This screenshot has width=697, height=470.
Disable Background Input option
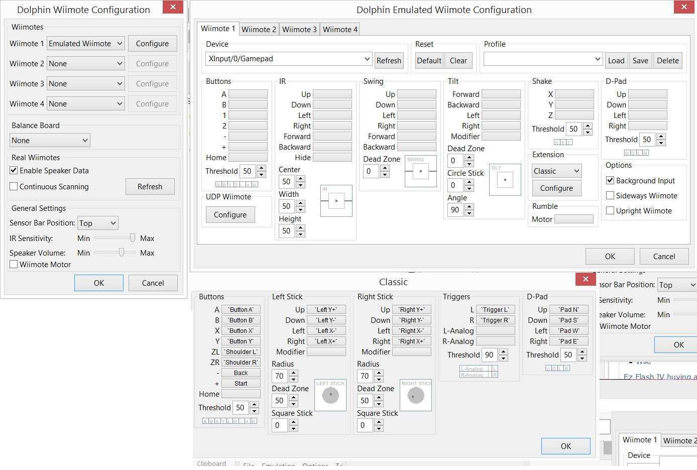point(610,180)
